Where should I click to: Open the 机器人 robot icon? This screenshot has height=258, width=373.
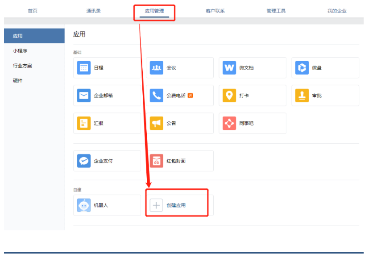click(84, 205)
